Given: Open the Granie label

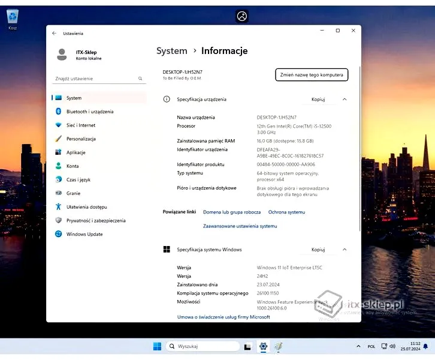Looking at the screenshot, I should (73, 193).
